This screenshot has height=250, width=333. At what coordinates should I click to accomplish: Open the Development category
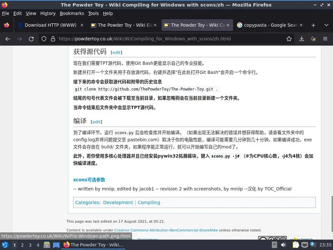pyautogui.click(x=118, y=202)
